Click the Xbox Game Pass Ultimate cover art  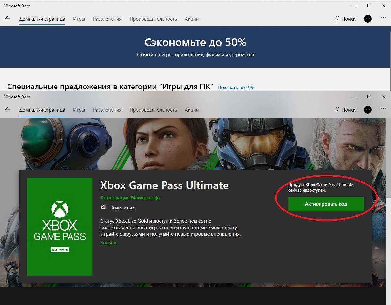click(60, 227)
